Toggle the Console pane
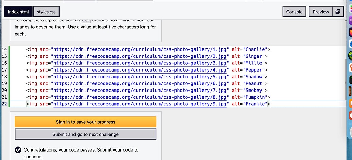Viewport: 352px width, 160px height. click(x=294, y=12)
